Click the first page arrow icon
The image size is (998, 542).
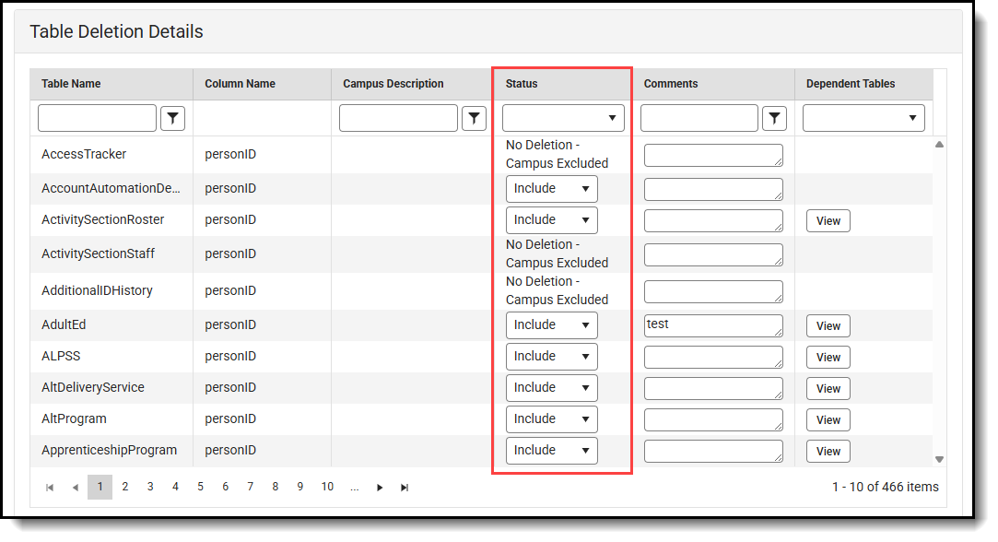point(50,487)
